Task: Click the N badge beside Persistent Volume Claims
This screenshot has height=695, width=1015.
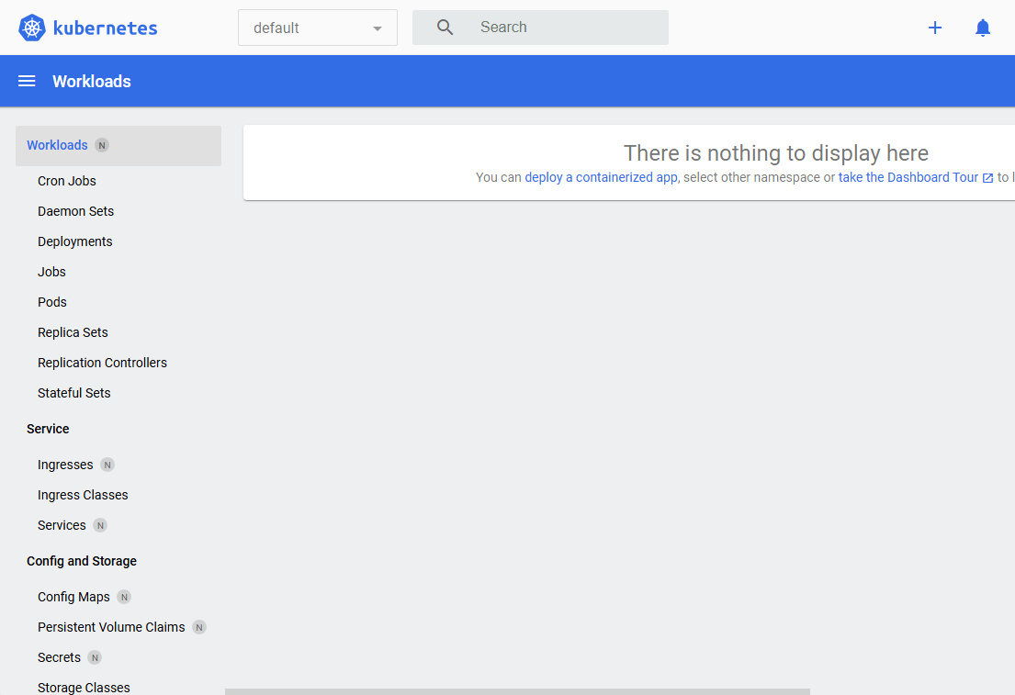Action: (x=199, y=627)
